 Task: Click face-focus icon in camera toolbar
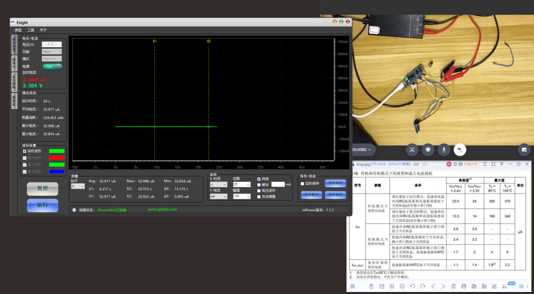point(412,149)
